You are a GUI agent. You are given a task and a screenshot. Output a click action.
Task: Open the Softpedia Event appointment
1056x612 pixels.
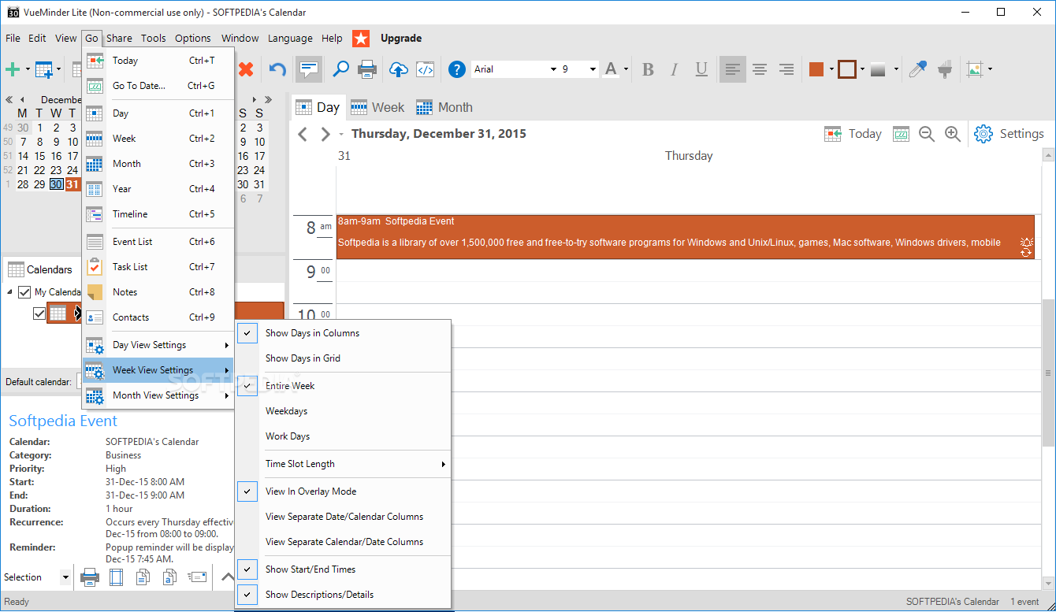(x=685, y=236)
